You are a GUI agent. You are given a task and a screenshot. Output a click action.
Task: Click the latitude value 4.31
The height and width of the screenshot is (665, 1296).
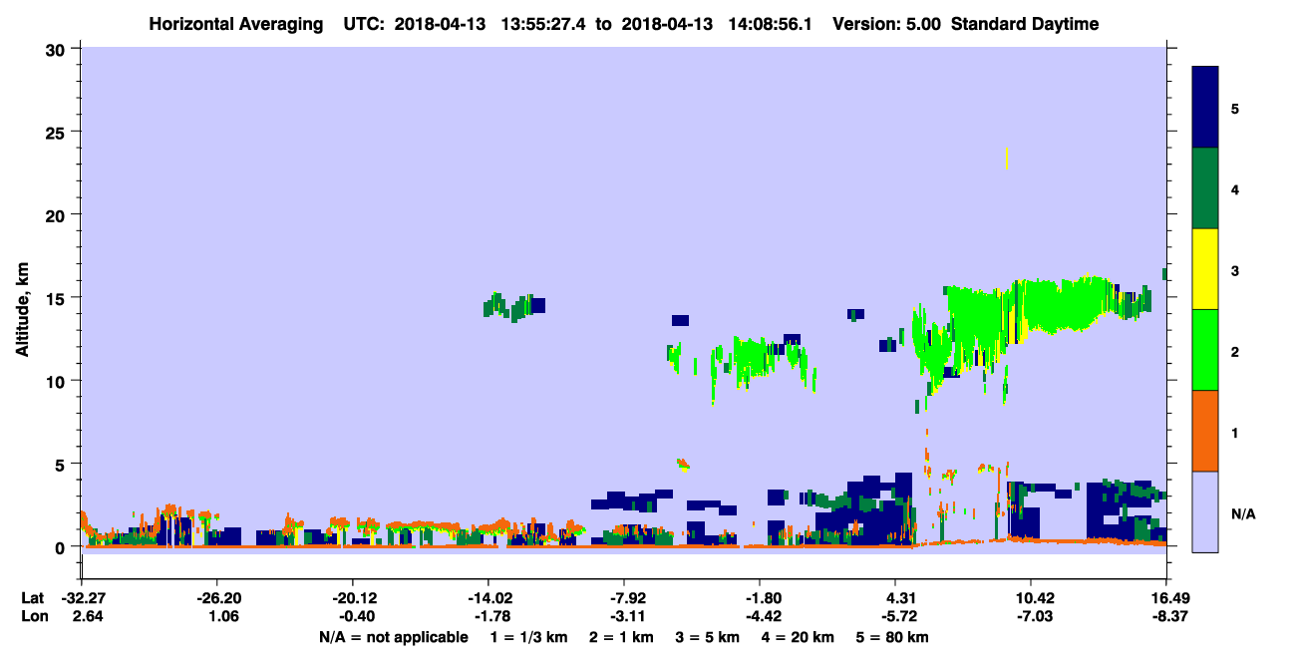coord(895,598)
